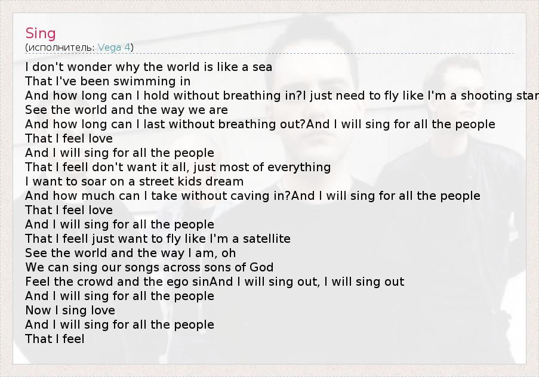Select the line containing "without caving in"
The height and width of the screenshot is (377, 539).
pyautogui.click(x=252, y=196)
